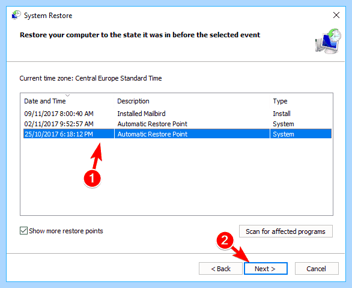The height and width of the screenshot is (288, 352).
Task: Click the Next button
Action: 266,268
